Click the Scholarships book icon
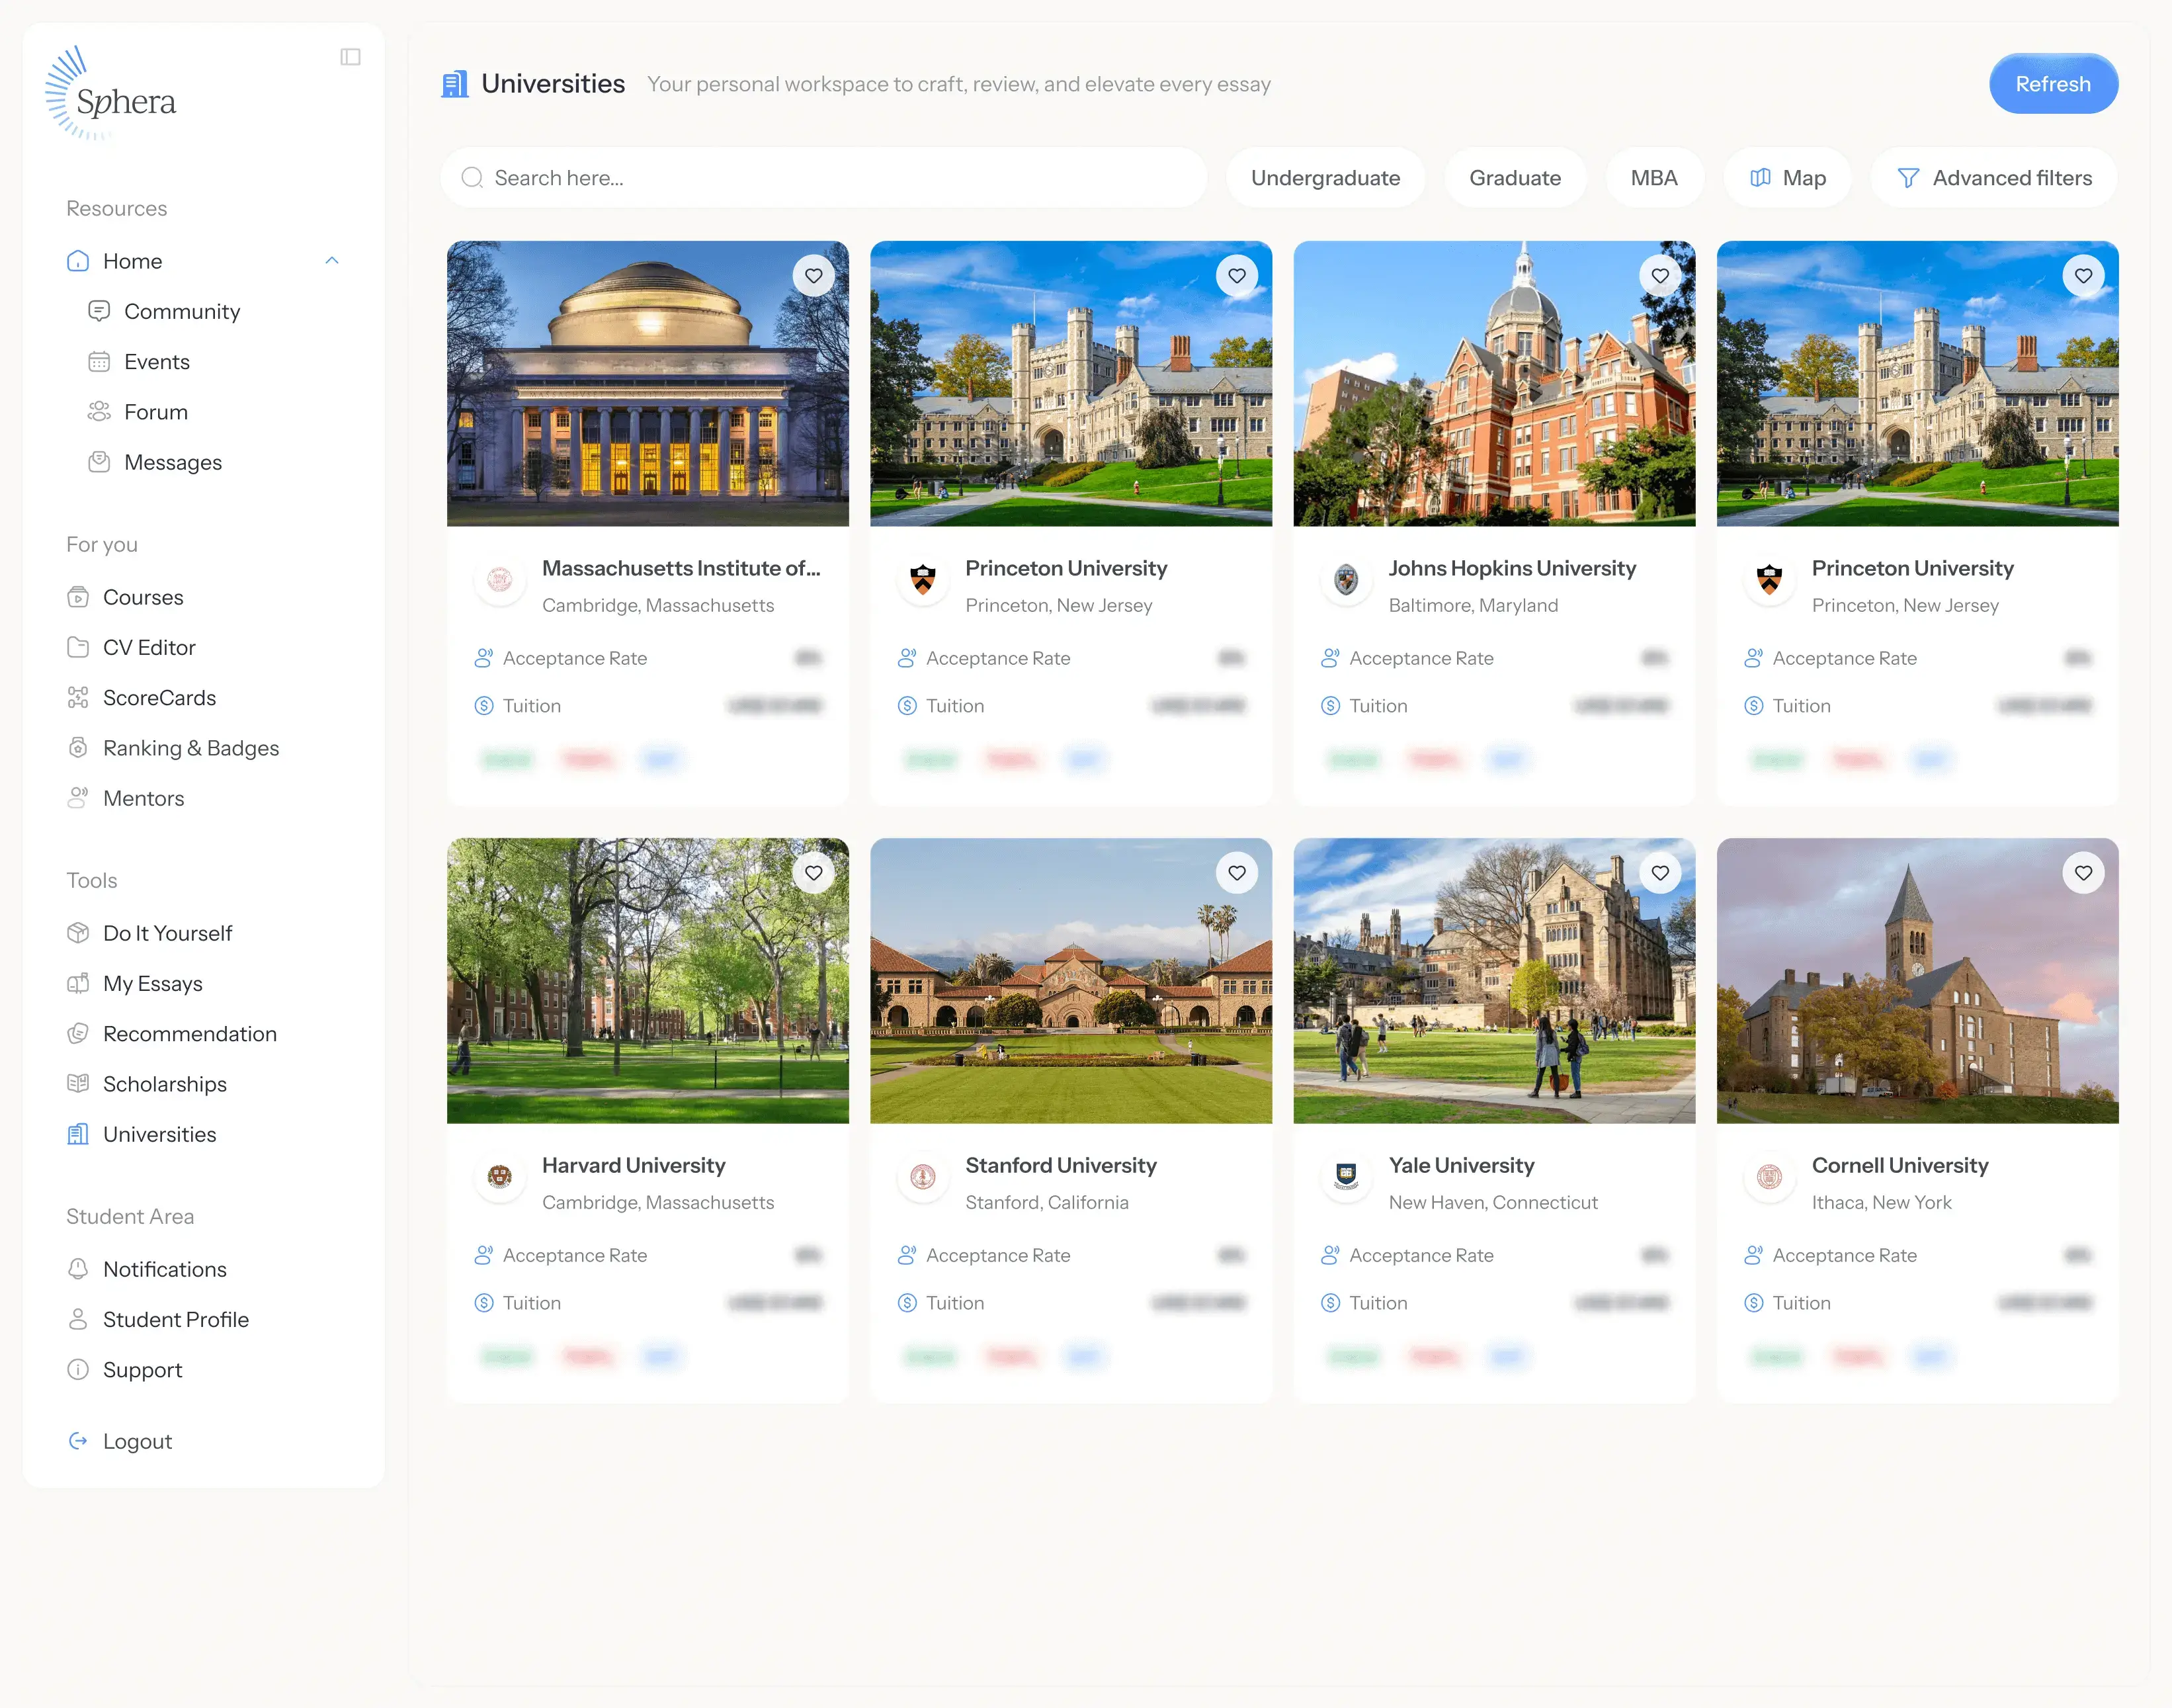 tap(78, 1084)
